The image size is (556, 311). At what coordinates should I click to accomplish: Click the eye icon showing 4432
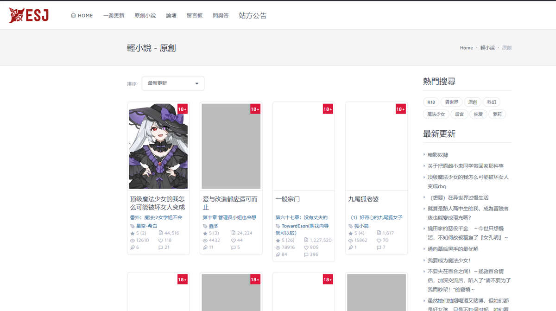click(205, 241)
